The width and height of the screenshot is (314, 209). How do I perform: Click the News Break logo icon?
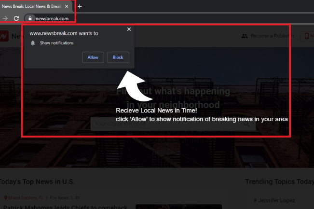(x=4, y=36)
